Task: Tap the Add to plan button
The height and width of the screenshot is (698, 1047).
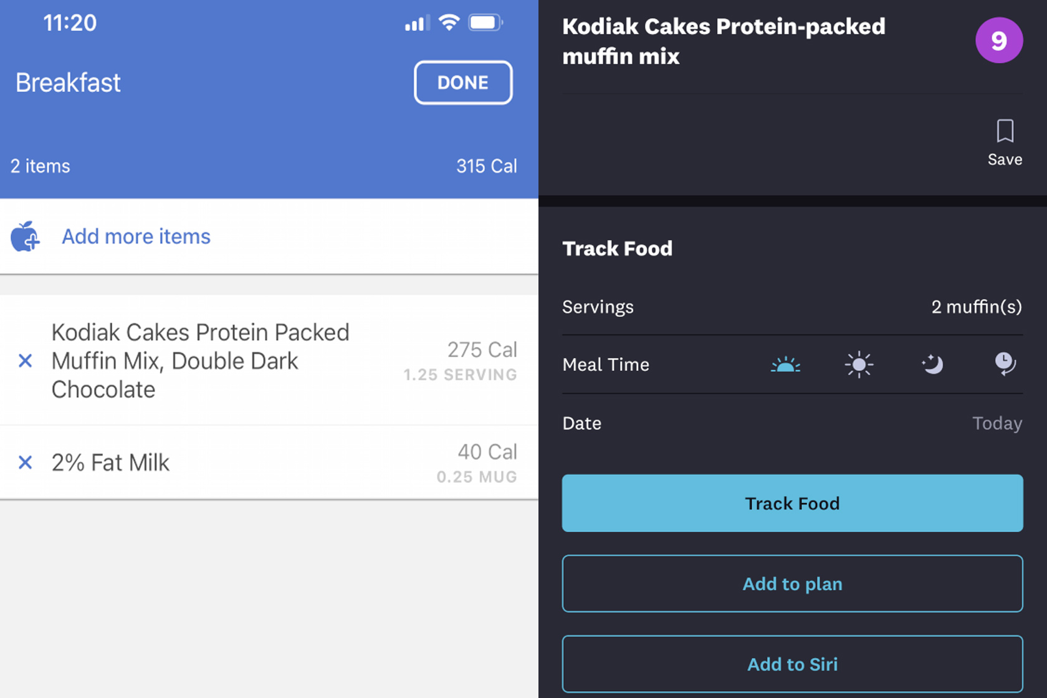Action: (792, 584)
